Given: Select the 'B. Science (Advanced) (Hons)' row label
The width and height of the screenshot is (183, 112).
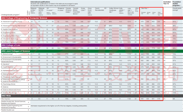Looking at the screenshot, I should 11,90.
